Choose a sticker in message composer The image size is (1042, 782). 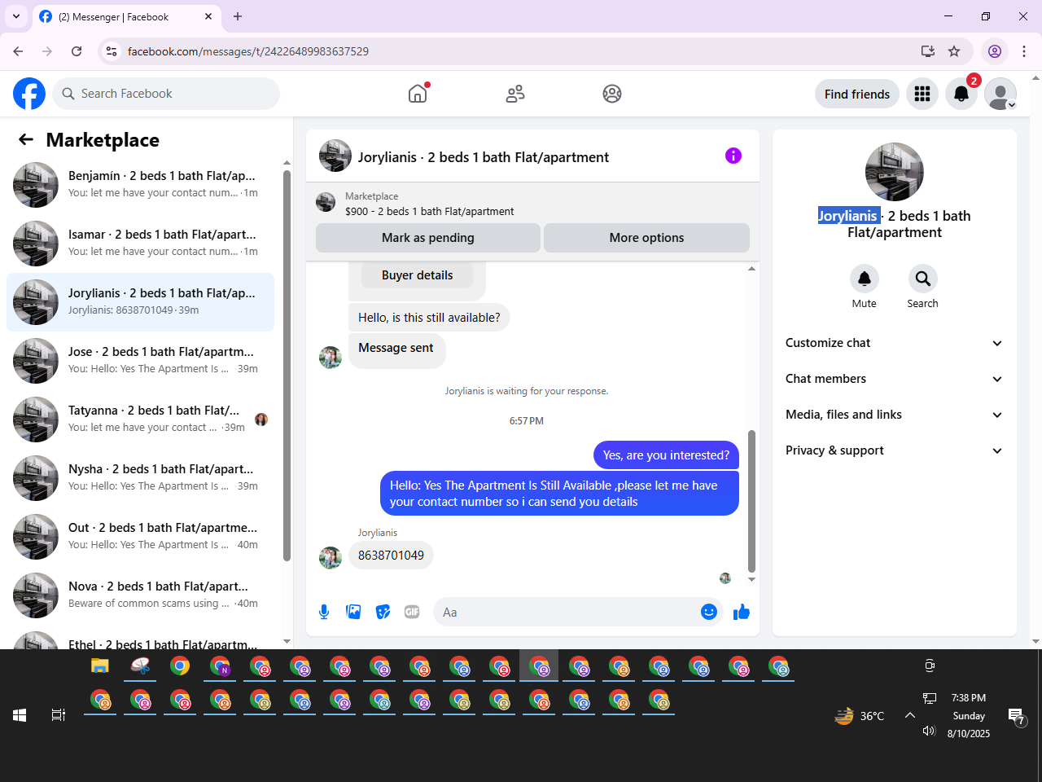383,612
